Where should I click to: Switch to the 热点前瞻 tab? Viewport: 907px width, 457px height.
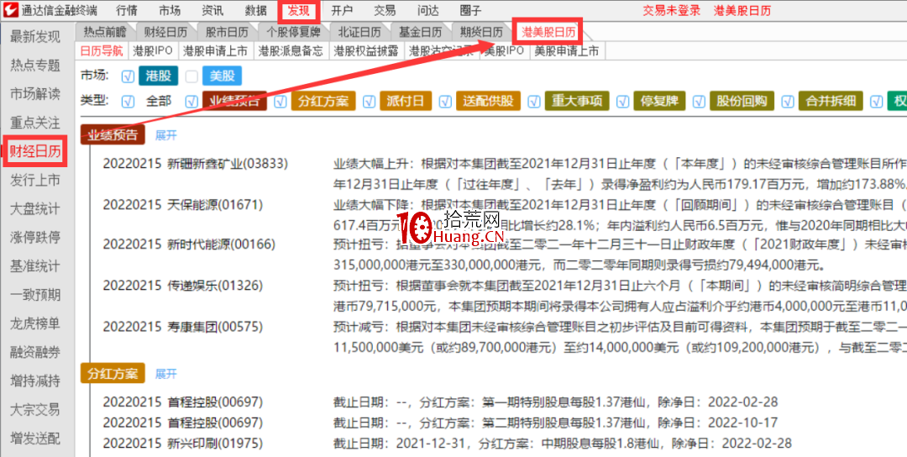104,32
